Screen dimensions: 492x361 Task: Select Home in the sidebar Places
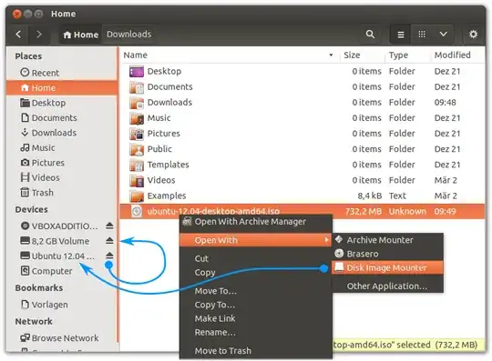(x=62, y=87)
